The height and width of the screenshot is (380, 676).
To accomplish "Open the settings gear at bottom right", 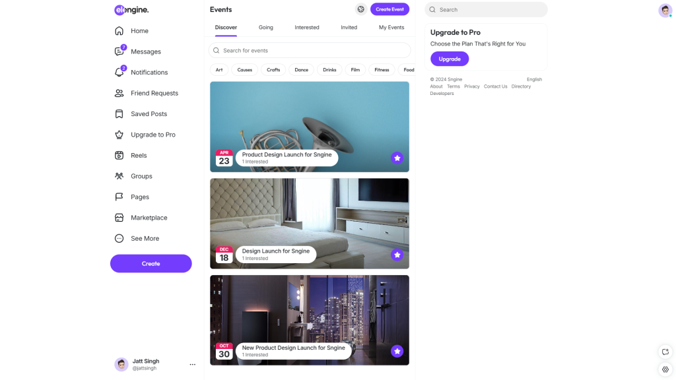I will coord(665,369).
